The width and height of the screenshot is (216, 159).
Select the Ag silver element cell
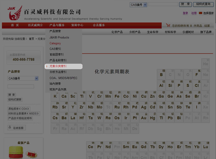[x=143, y=107]
